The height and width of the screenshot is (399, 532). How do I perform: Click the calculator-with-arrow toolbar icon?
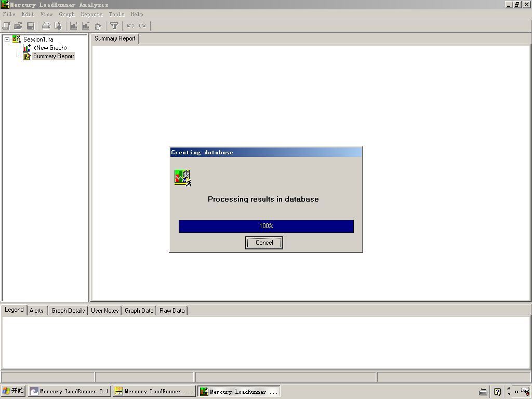(98, 26)
